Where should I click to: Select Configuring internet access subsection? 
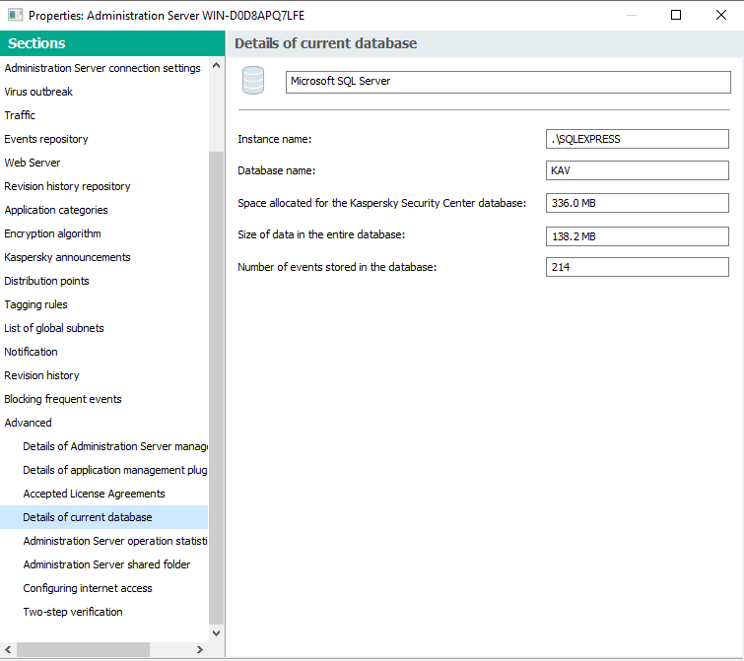click(x=88, y=588)
